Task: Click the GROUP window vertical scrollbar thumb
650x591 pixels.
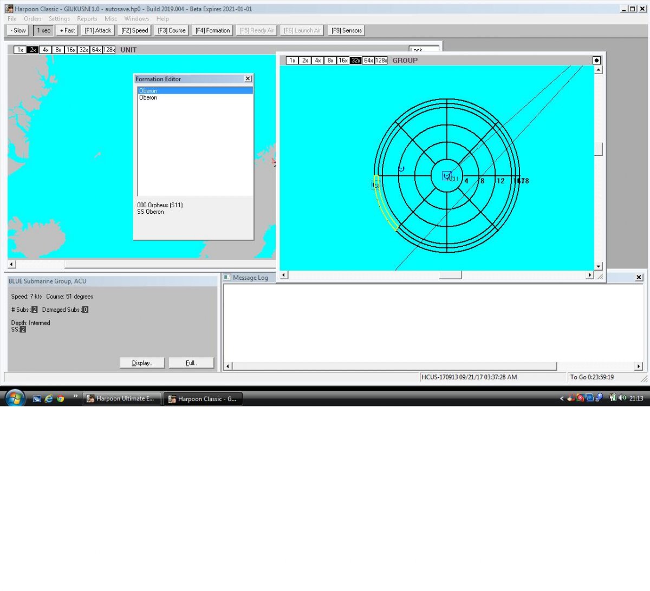Action: 599,149
